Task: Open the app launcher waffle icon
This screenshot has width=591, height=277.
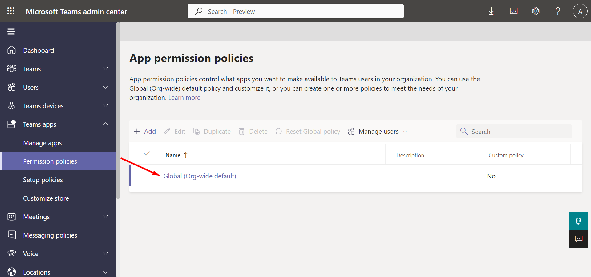Action: [x=11, y=11]
